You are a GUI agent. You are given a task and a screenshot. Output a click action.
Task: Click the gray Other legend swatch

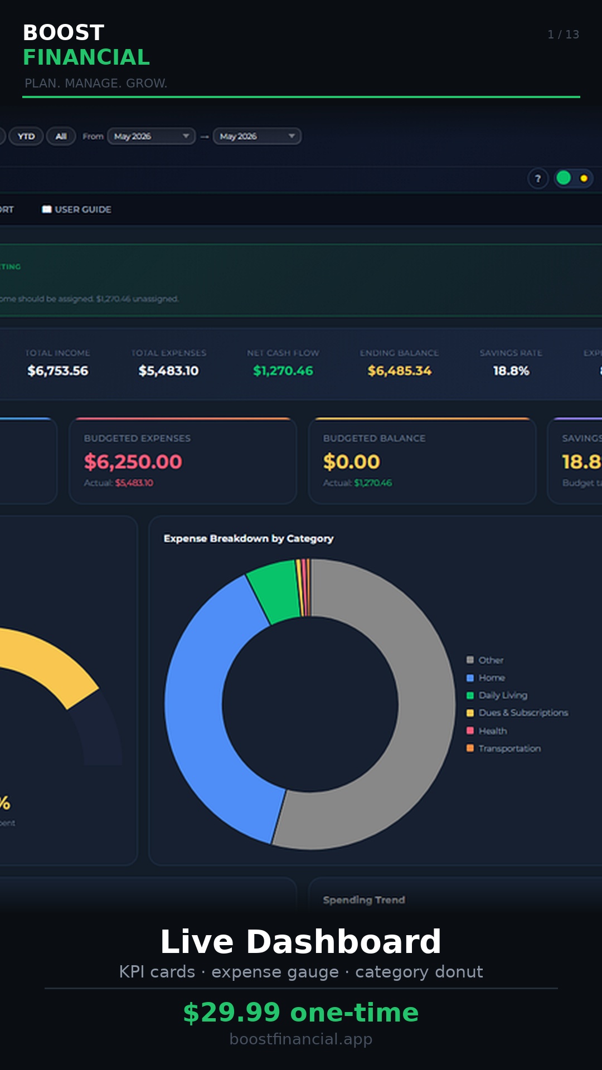coord(470,660)
